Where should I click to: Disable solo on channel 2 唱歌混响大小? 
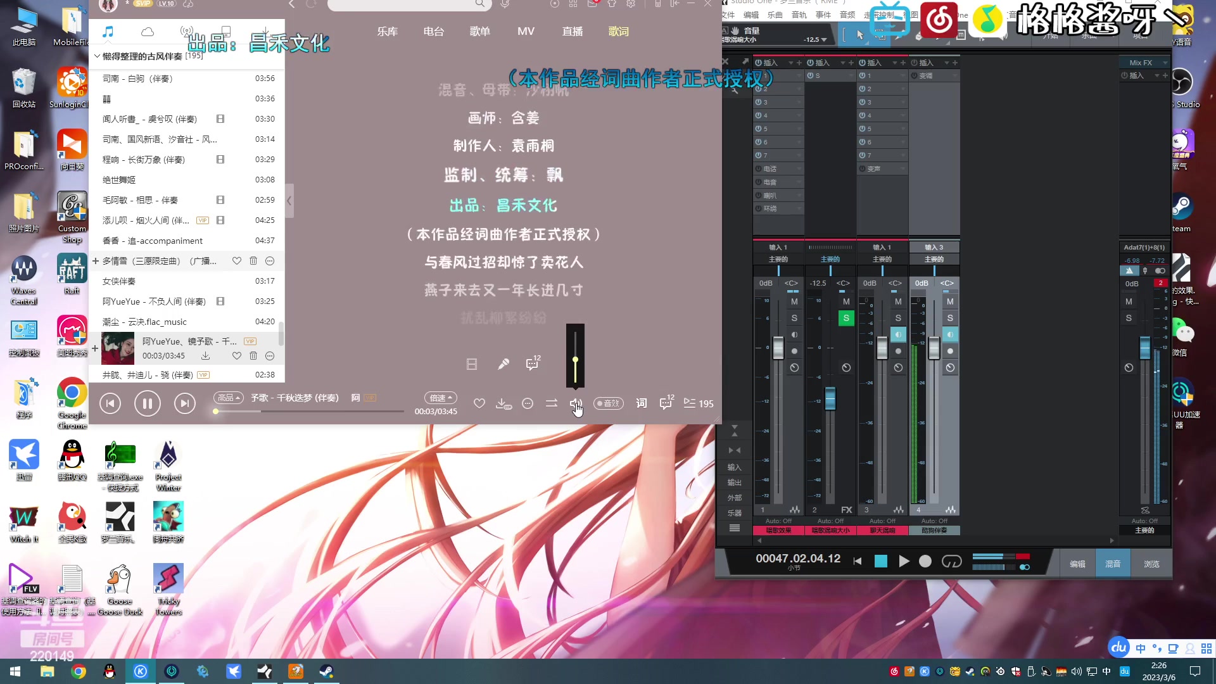click(846, 318)
